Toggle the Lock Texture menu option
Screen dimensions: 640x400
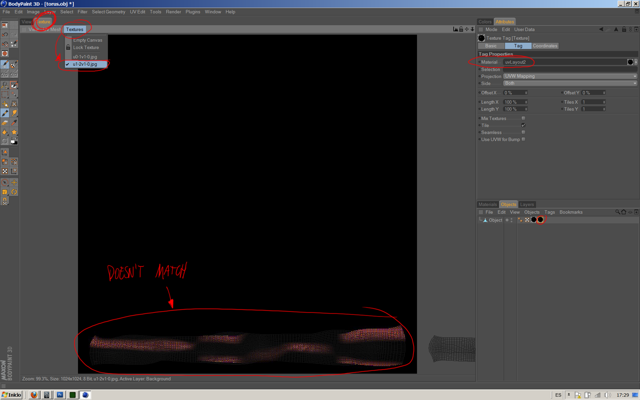click(86, 47)
